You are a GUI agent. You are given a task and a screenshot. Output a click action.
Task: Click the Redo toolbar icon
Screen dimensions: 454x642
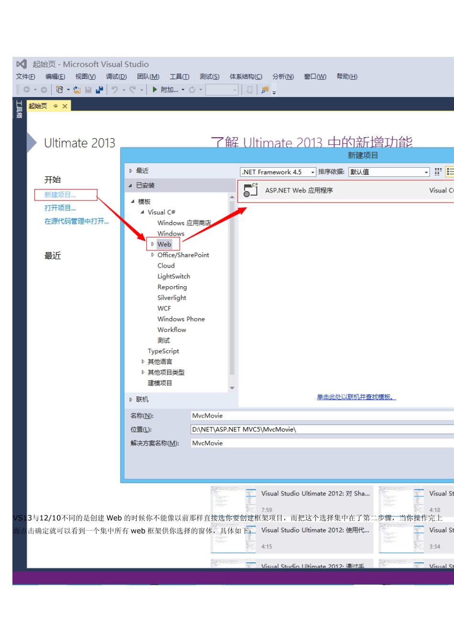pyautogui.click(x=133, y=89)
